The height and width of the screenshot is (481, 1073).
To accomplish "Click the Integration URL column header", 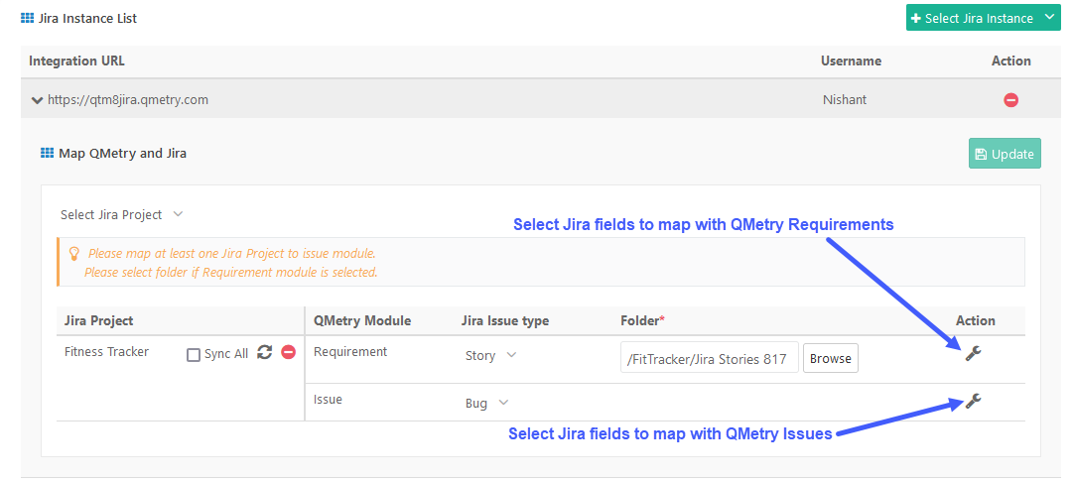I will 77,61.
